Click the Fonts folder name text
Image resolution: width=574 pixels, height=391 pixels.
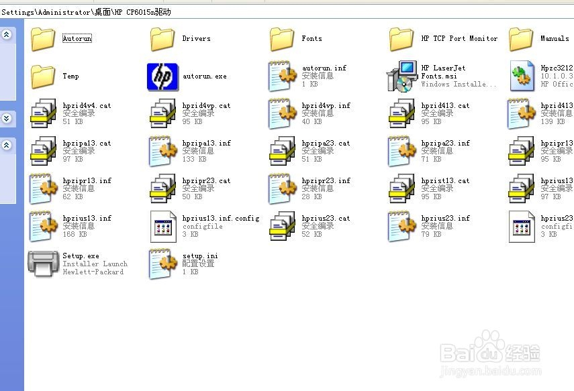[312, 38]
